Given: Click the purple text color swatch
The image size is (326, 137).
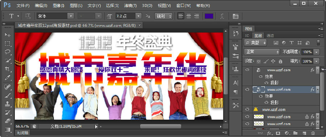Looking at the screenshot, I should (209, 16).
